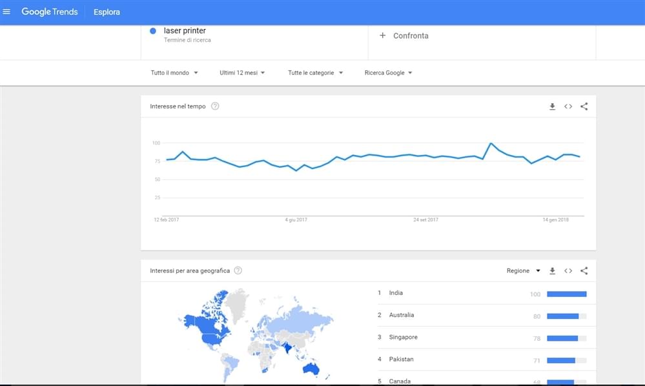Change the Ultimi 12 mesi time range
Viewport: 645px width, 386px height.
click(242, 73)
